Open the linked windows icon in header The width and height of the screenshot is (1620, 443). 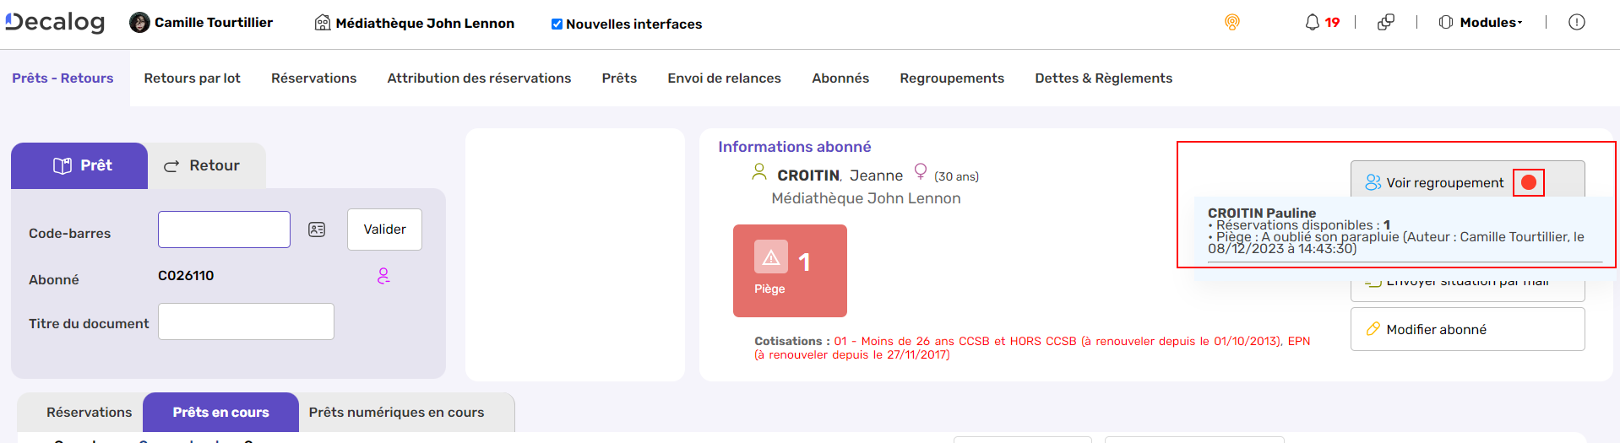1386,23
